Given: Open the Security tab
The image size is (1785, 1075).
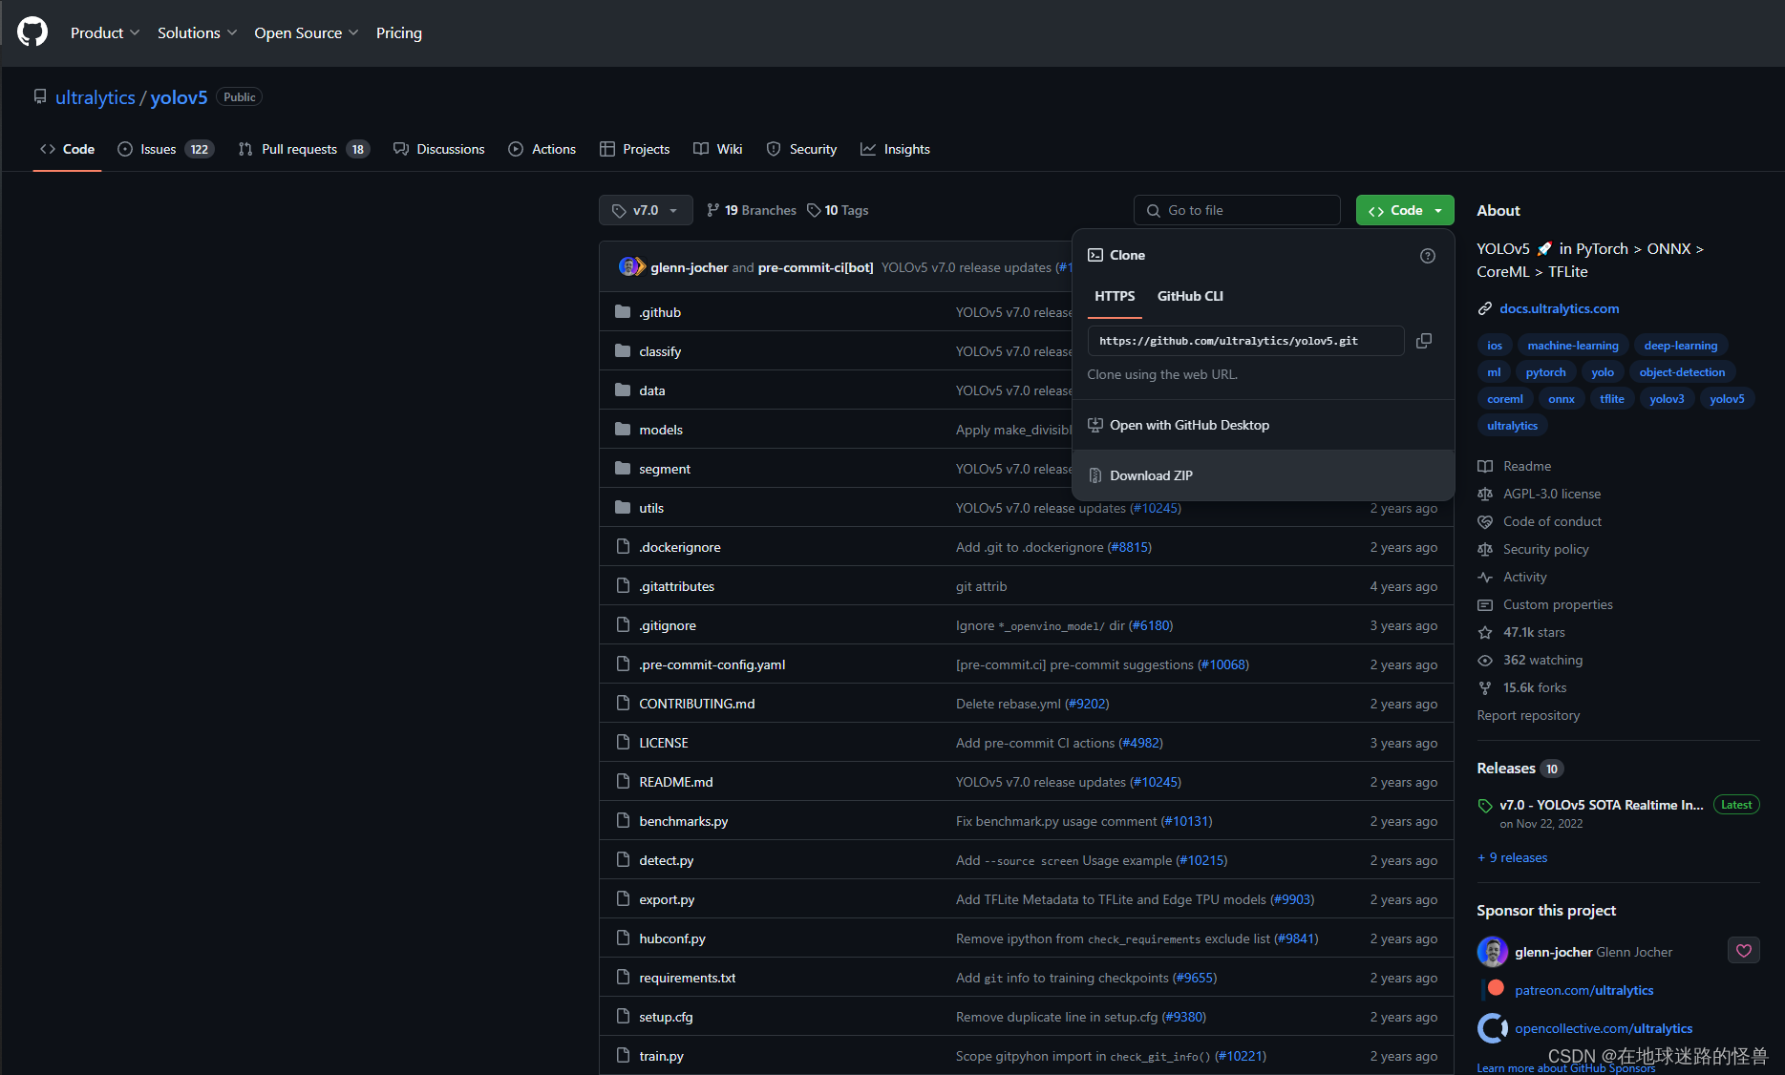Looking at the screenshot, I should click(802, 149).
